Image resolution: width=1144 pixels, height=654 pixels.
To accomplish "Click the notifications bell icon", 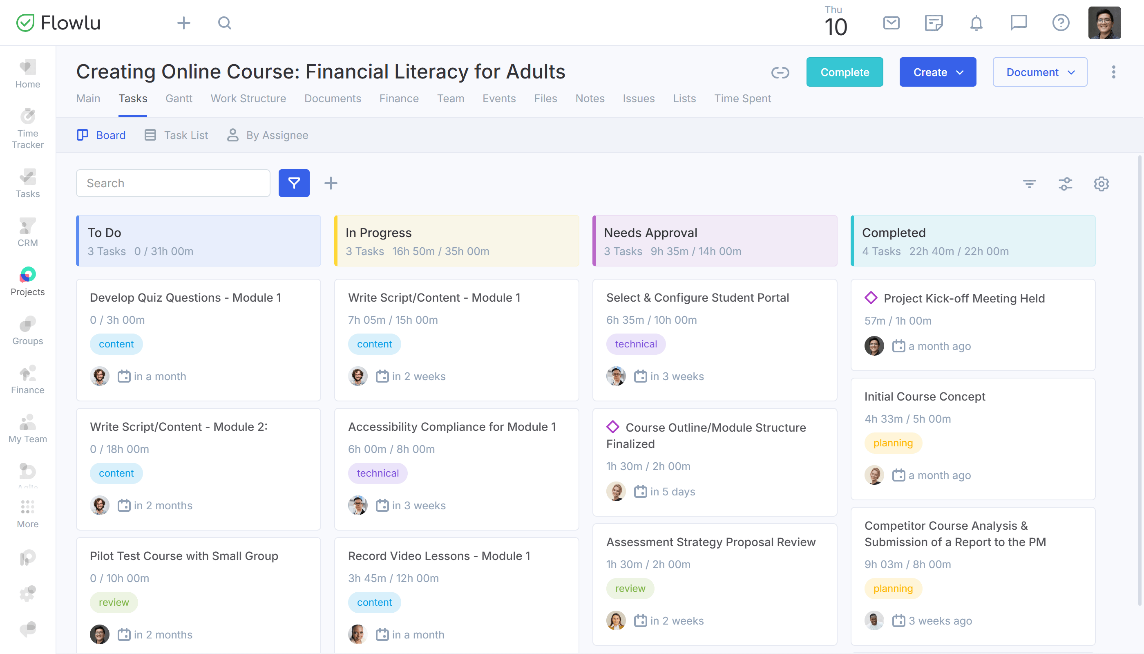I will point(975,23).
